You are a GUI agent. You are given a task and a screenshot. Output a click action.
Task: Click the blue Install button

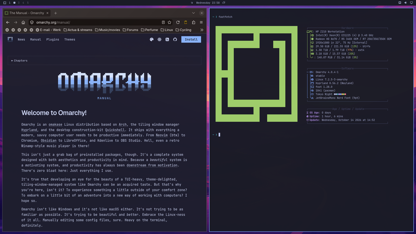191,39
